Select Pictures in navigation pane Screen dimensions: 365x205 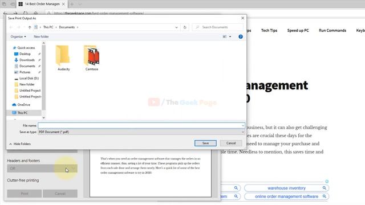(x=25, y=72)
